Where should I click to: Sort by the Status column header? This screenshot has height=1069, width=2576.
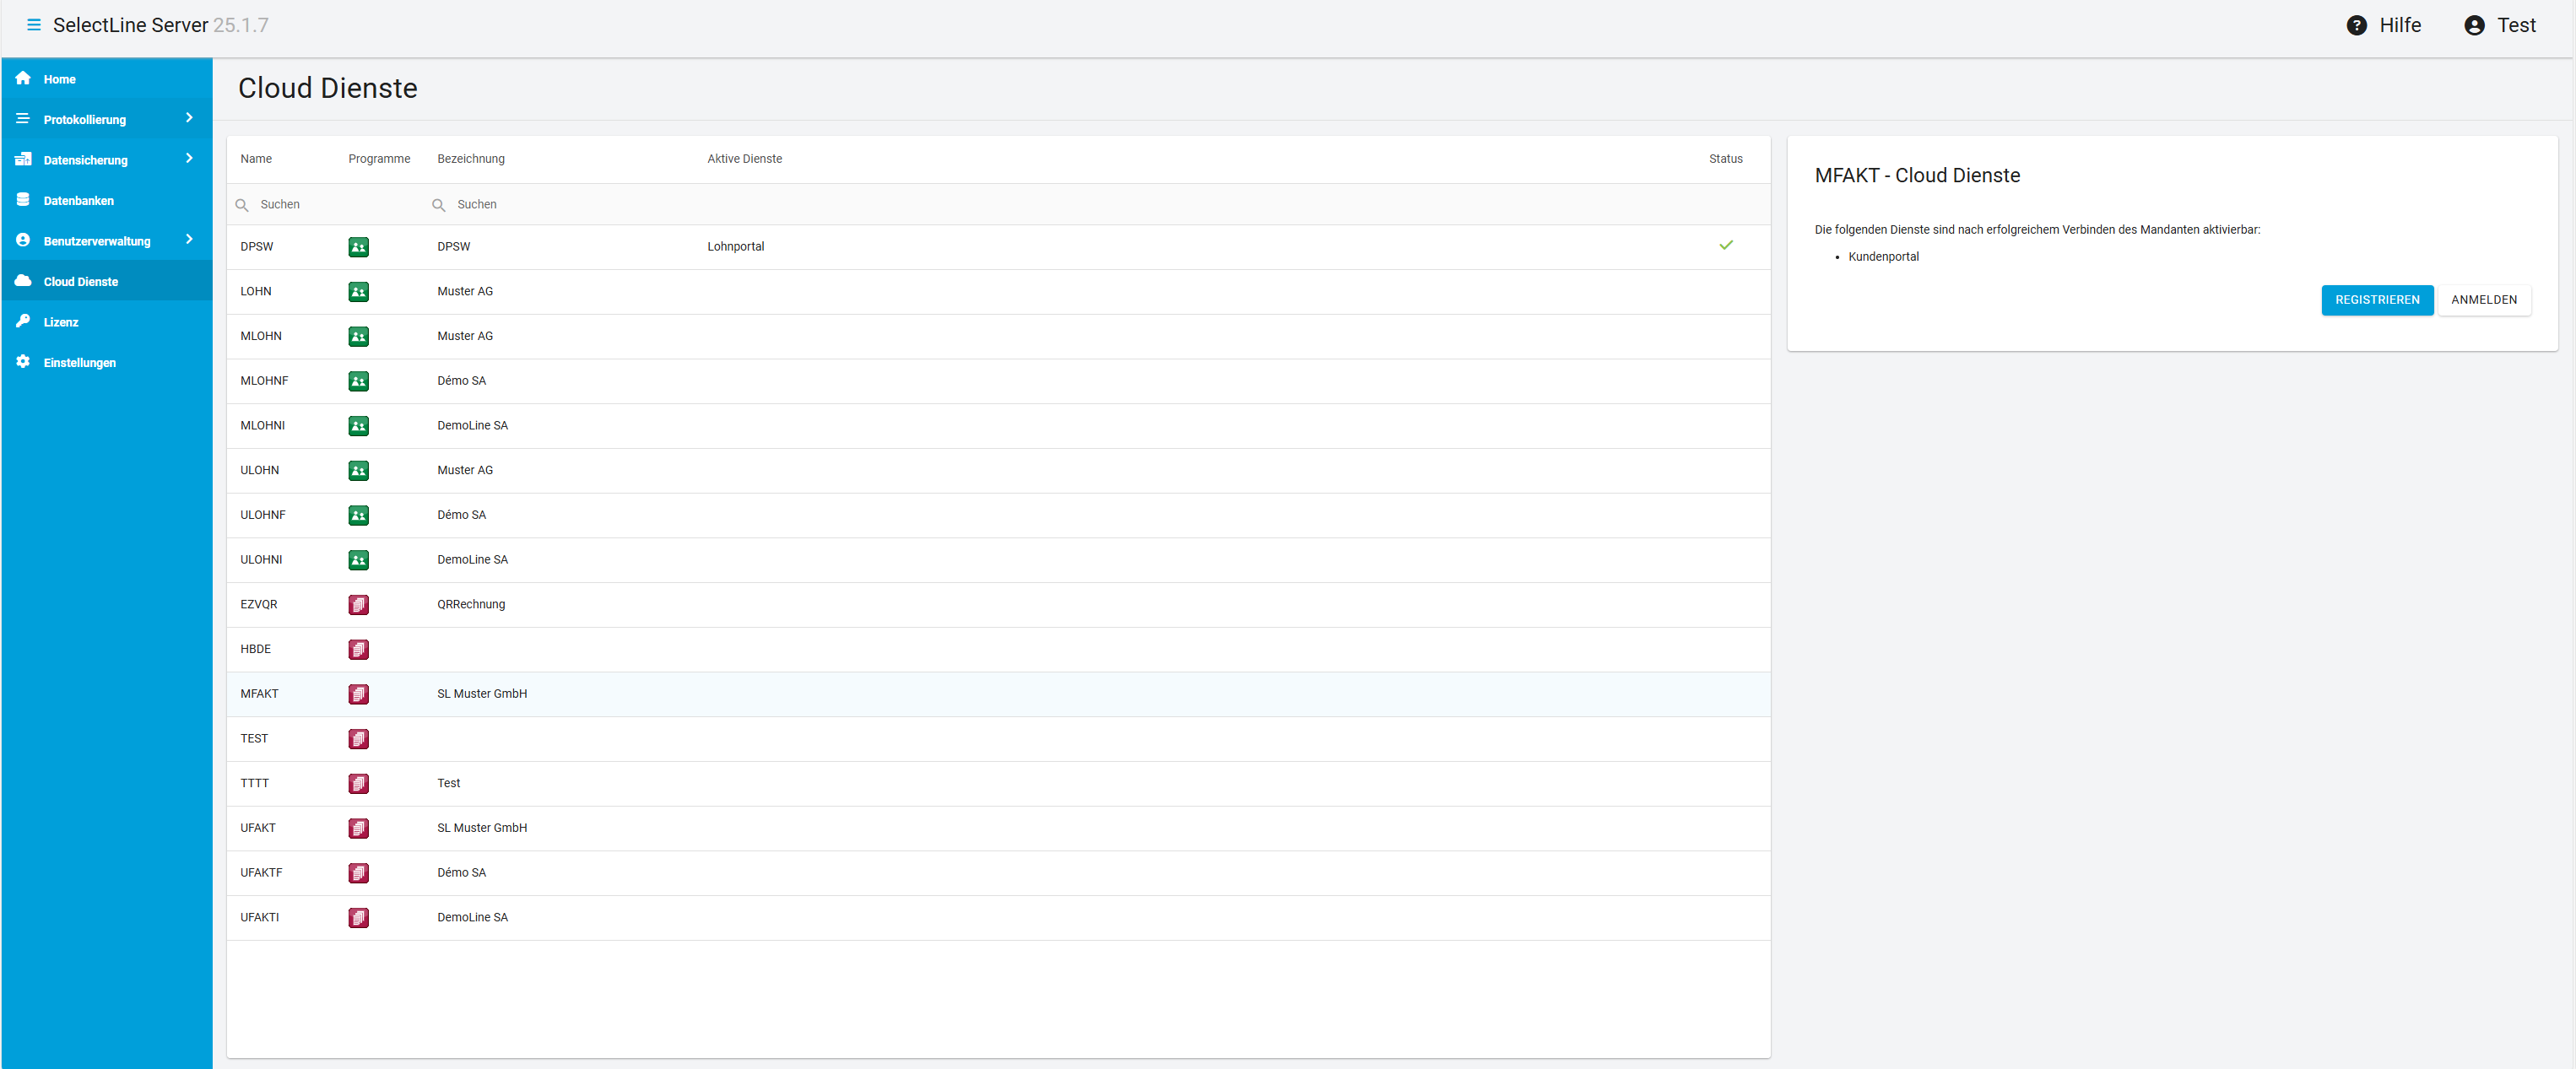(x=1725, y=159)
